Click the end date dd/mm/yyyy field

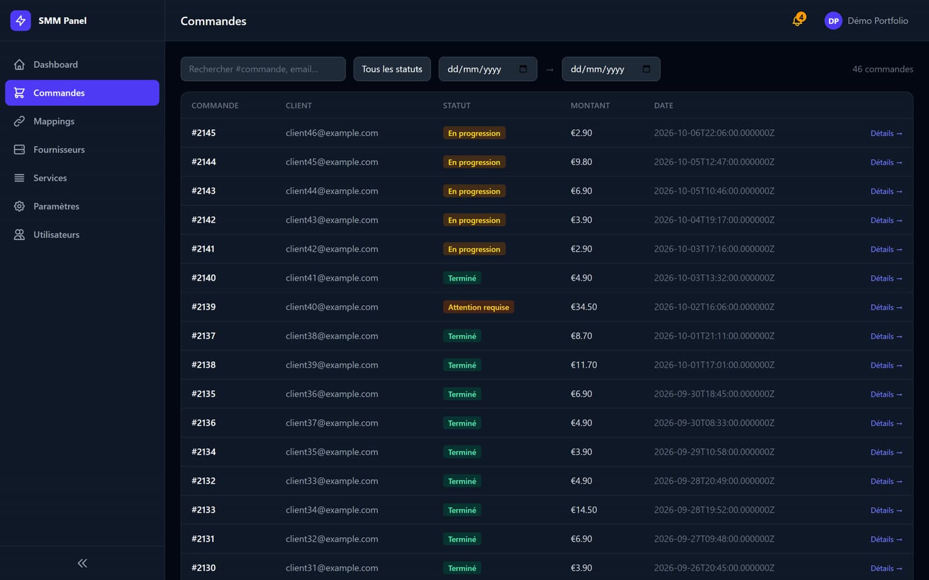(611, 69)
